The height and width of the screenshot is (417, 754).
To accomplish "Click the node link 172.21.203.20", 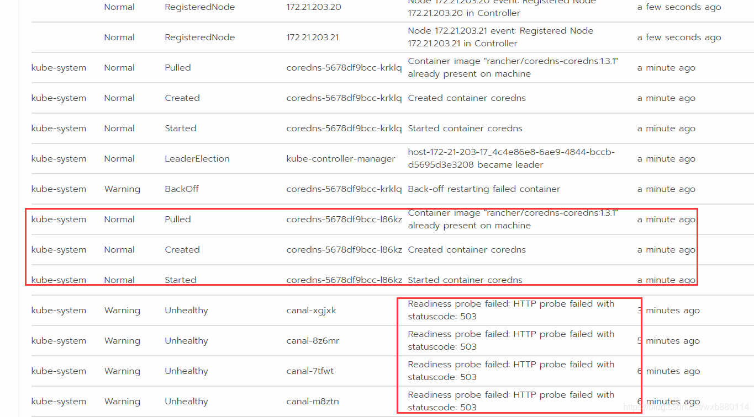I will (313, 7).
